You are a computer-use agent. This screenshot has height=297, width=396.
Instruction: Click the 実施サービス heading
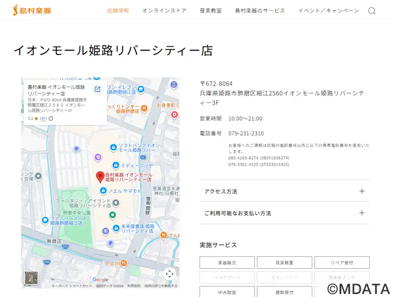tap(218, 245)
